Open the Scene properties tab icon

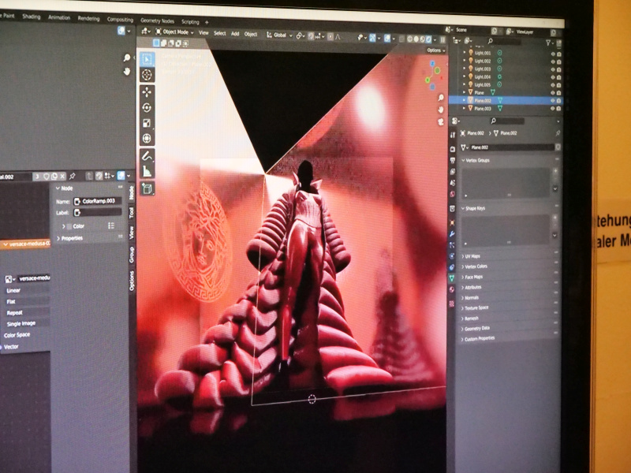click(x=452, y=183)
